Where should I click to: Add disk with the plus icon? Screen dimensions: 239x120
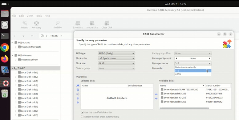pos(78,86)
